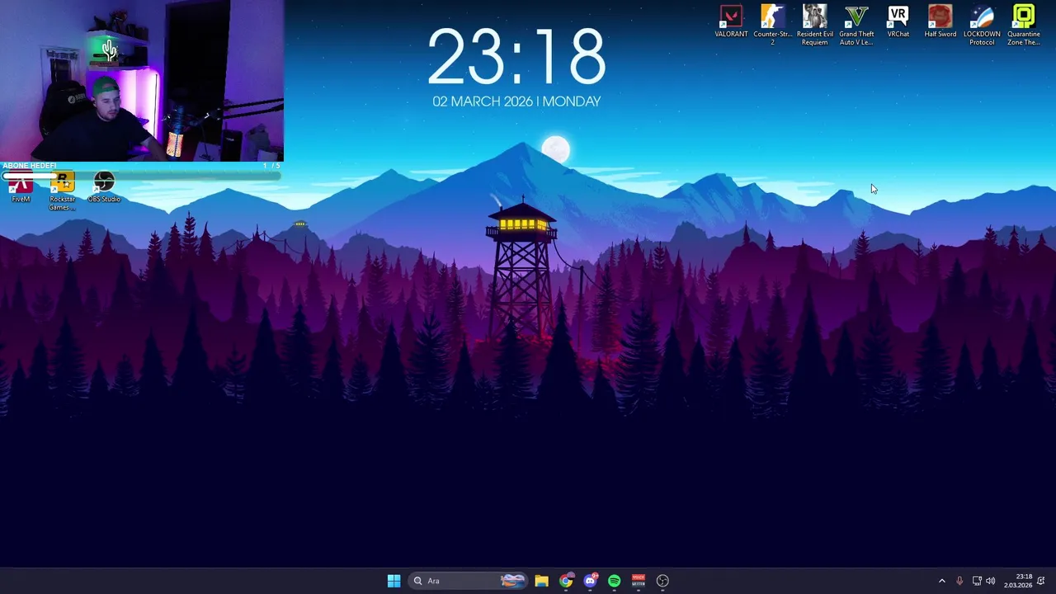Open the taskbar clock and date
The image size is (1056, 594).
pyautogui.click(x=1019, y=581)
